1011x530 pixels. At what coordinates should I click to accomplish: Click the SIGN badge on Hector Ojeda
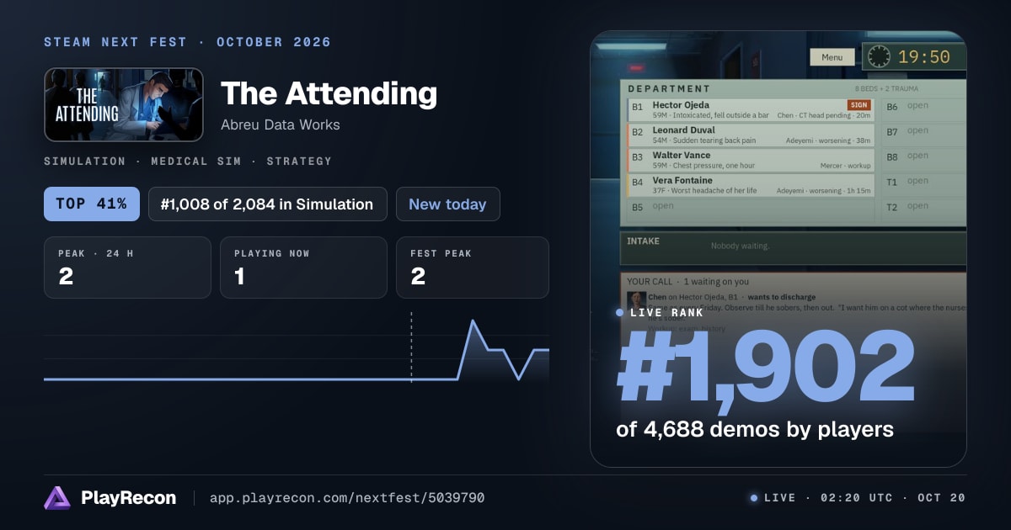(859, 105)
